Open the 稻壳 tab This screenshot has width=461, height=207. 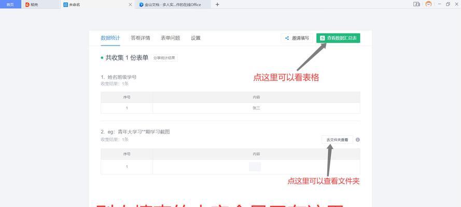click(41, 4)
